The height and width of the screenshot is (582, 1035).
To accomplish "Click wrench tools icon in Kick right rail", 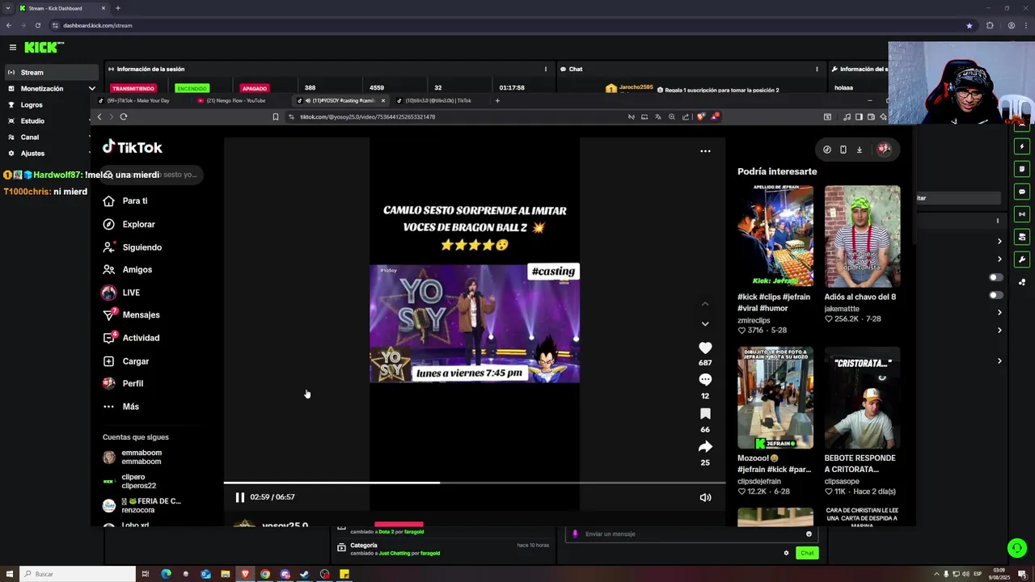I will point(1022,259).
